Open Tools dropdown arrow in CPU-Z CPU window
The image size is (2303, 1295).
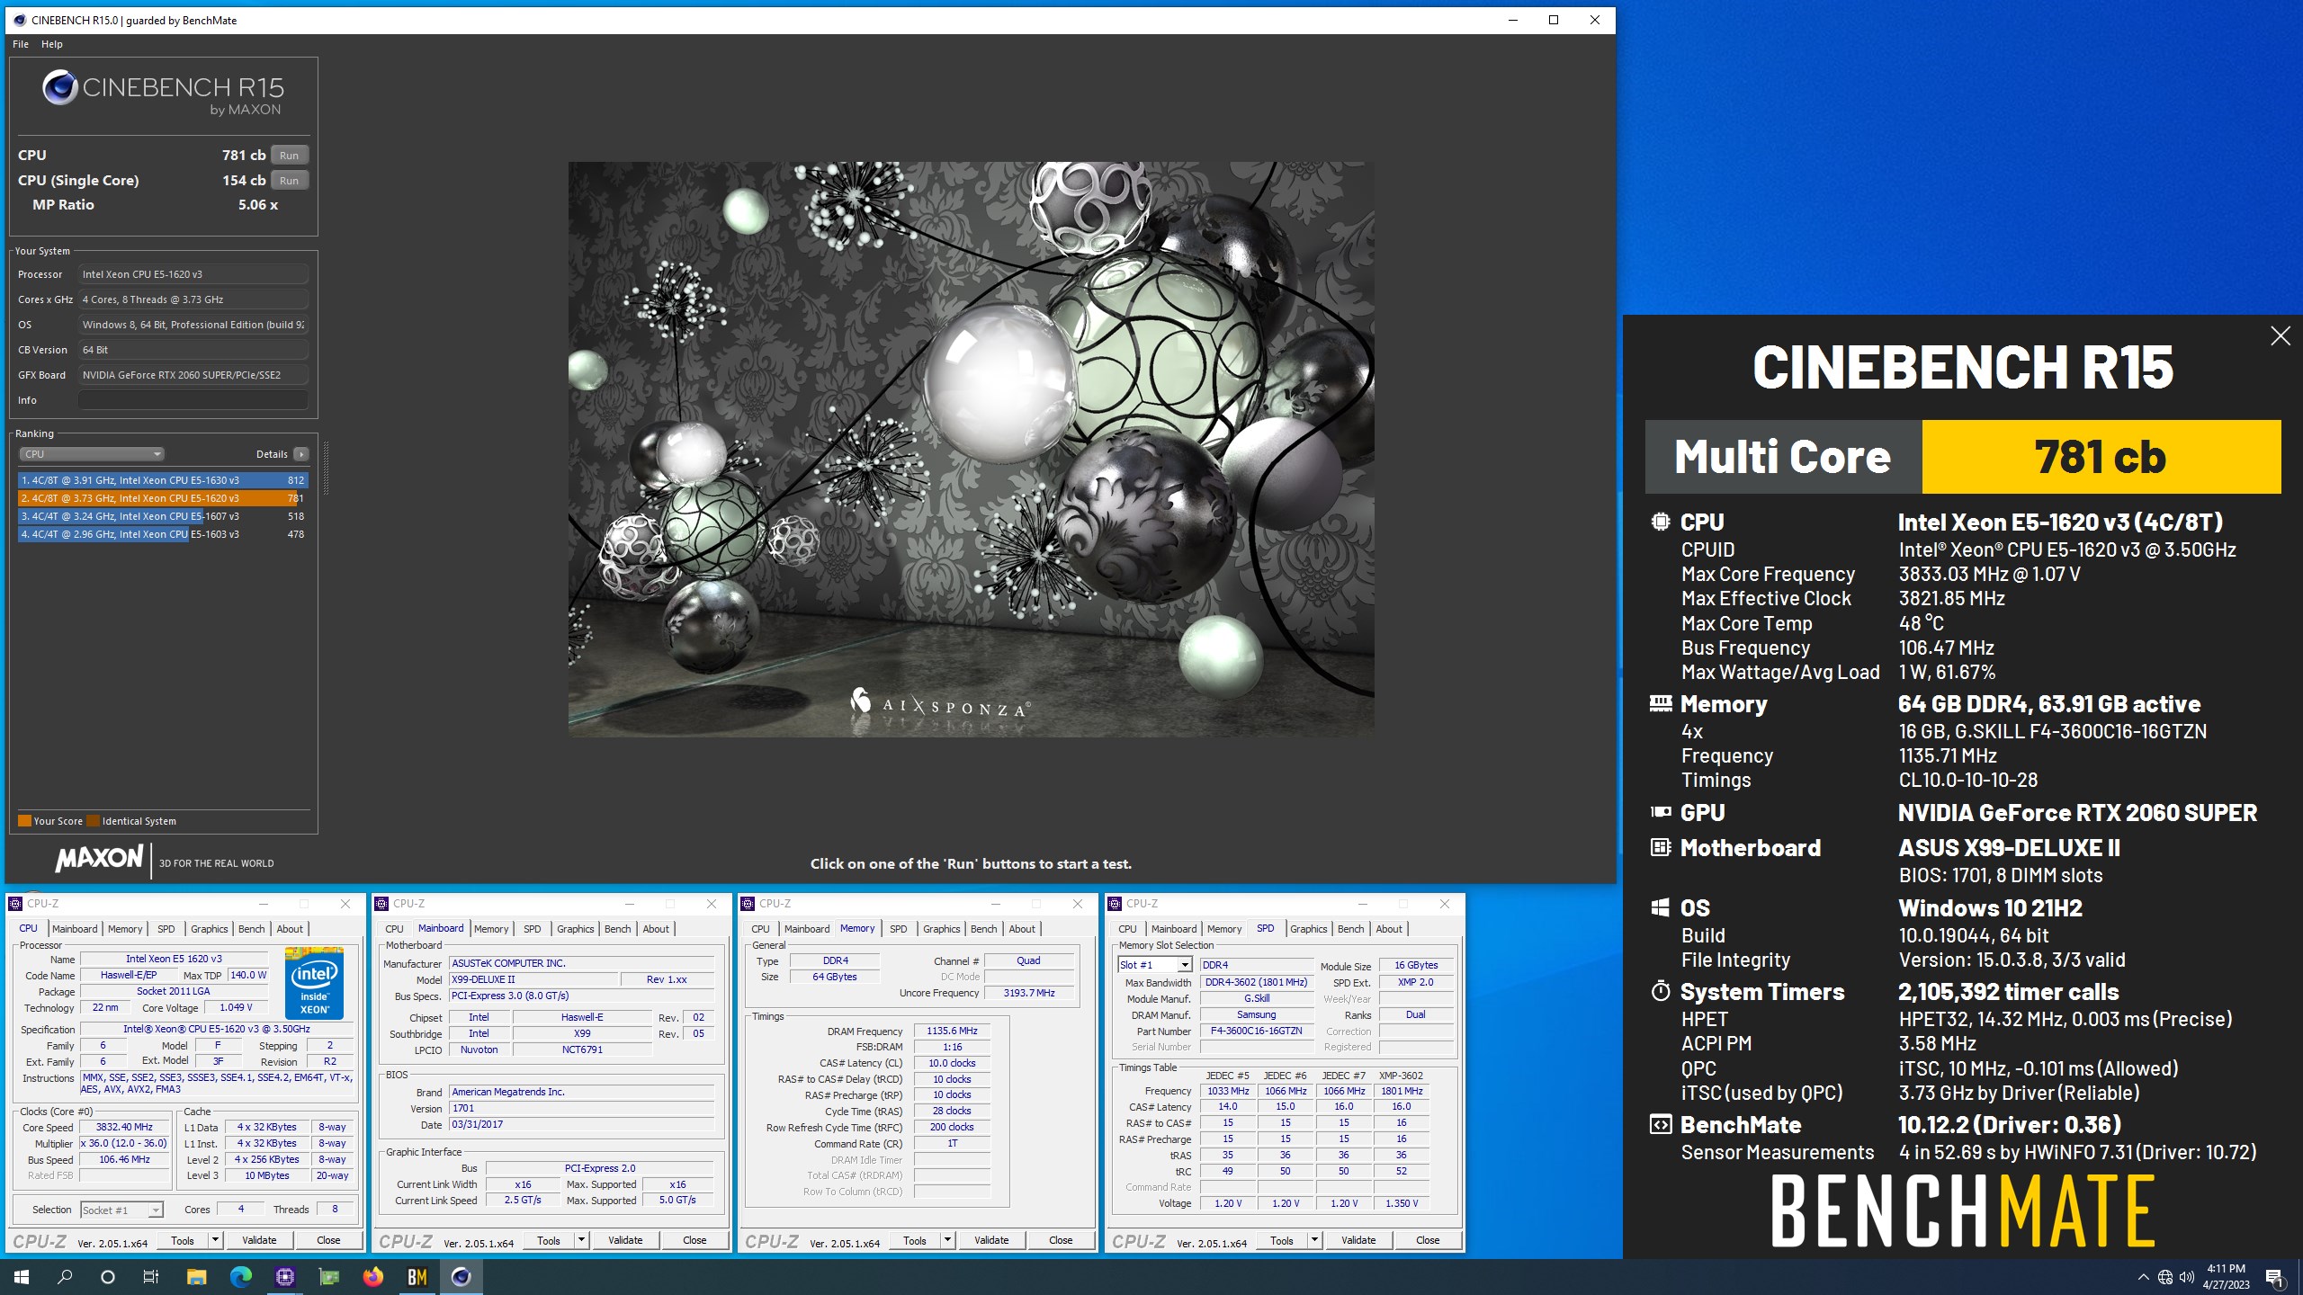tap(215, 1240)
